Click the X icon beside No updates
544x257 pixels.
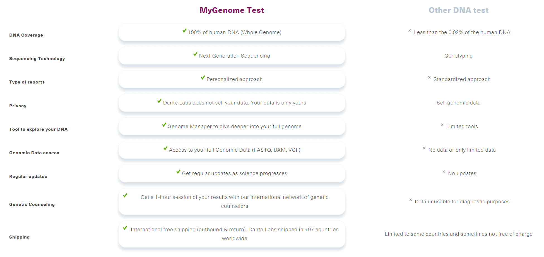(x=444, y=172)
